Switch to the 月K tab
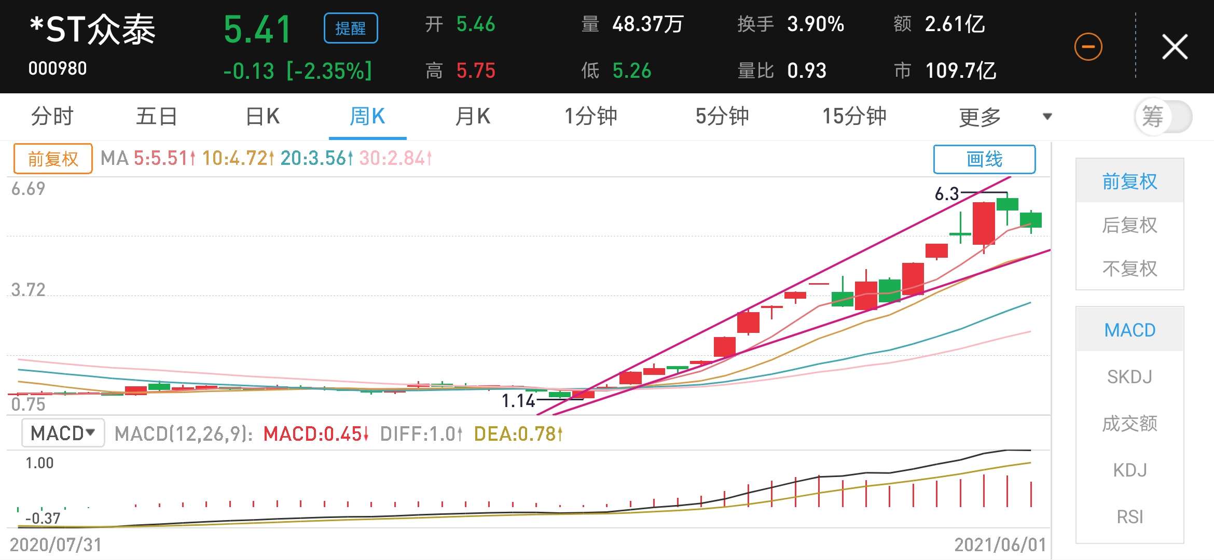This screenshot has width=1214, height=560. pyautogui.click(x=473, y=117)
